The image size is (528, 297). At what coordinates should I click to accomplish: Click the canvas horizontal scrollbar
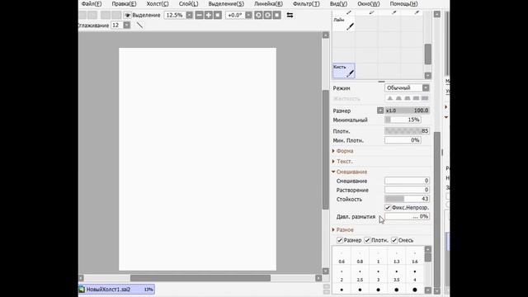(200, 278)
